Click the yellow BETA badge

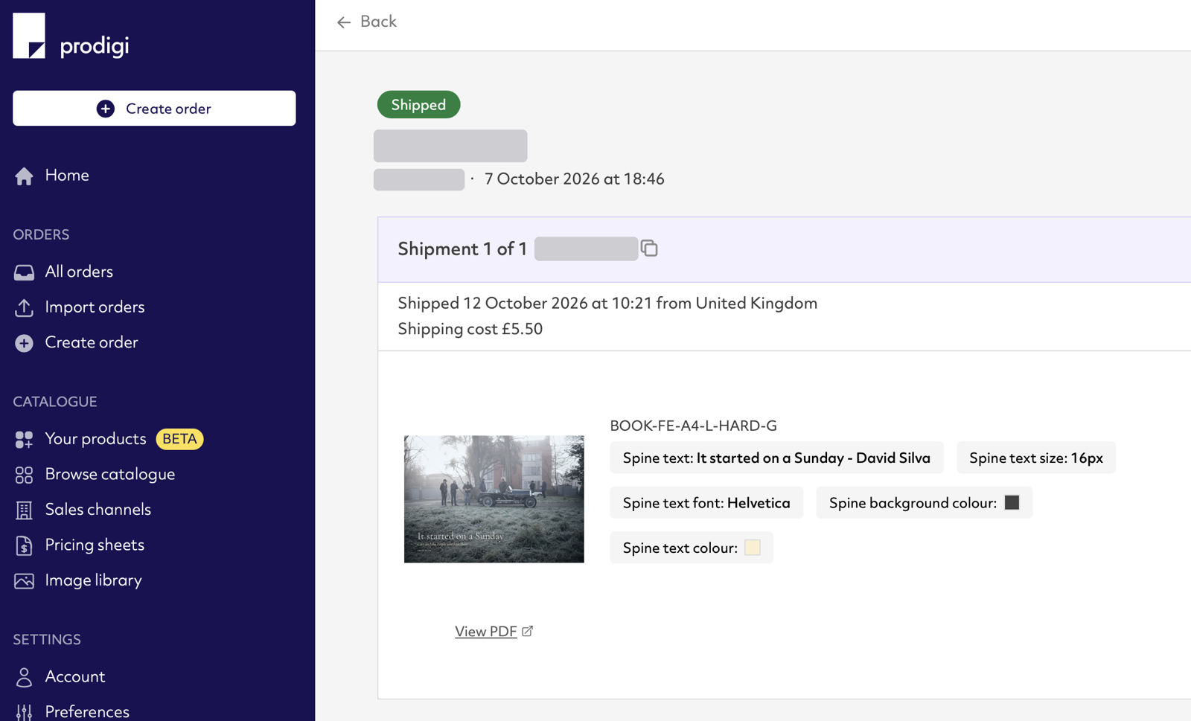[179, 439]
